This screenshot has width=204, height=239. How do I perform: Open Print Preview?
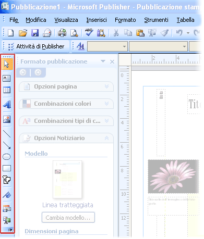75,33
